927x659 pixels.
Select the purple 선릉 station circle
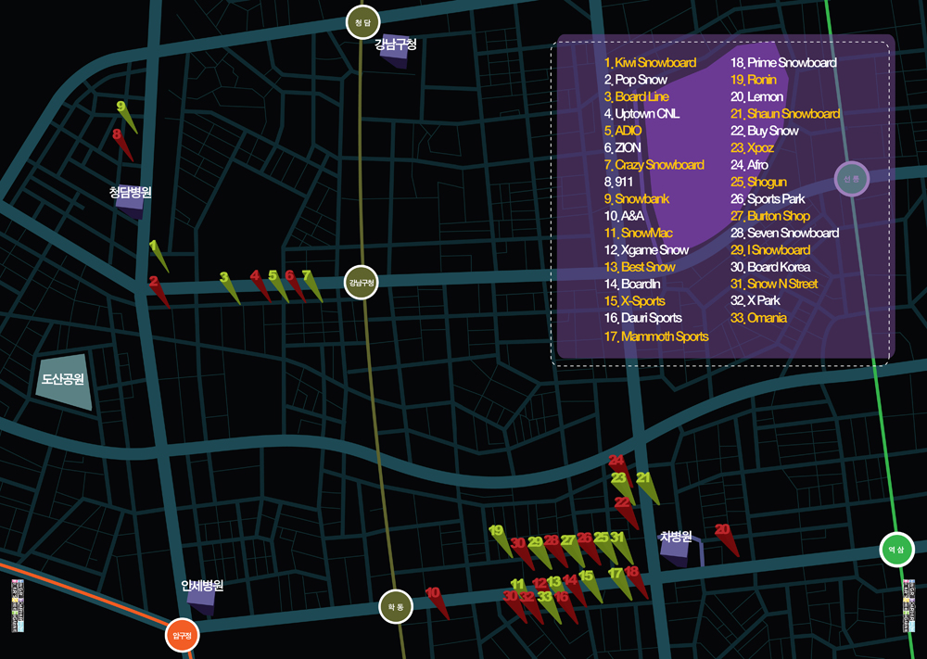(851, 179)
